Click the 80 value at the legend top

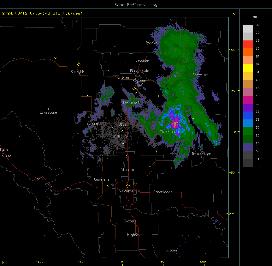coord(257,25)
